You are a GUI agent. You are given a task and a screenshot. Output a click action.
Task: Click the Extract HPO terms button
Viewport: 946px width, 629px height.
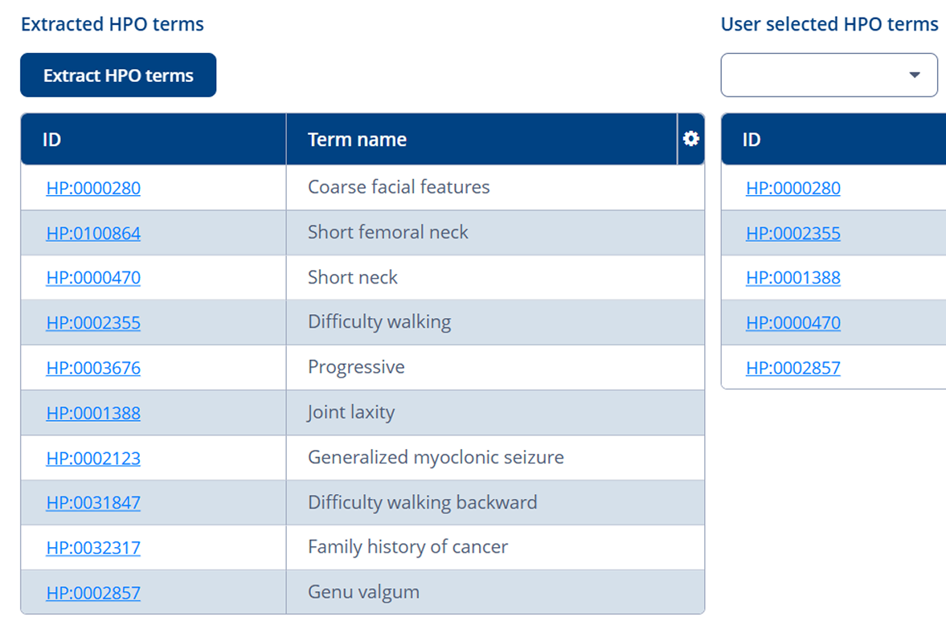tap(118, 76)
